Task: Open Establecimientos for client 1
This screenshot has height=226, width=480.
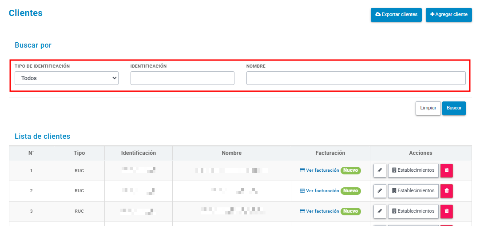Action: point(413,170)
